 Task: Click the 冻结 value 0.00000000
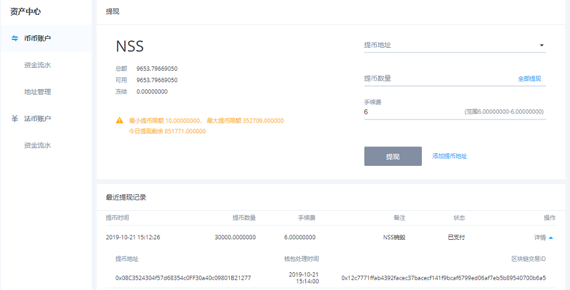click(152, 92)
